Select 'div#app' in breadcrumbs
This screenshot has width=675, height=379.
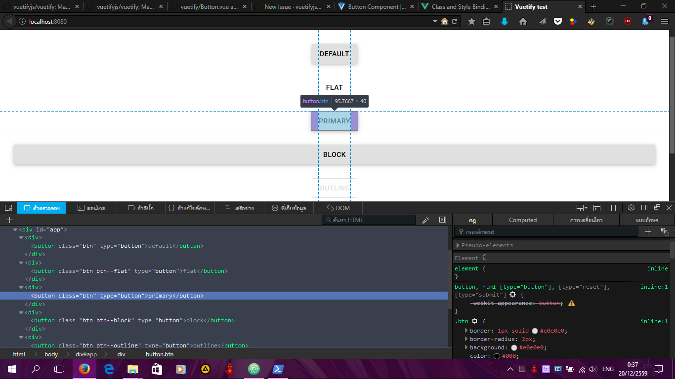pos(86,354)
